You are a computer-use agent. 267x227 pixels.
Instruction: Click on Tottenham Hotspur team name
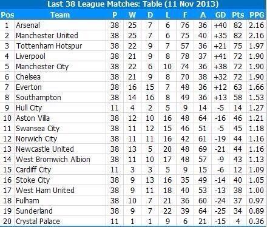[49, 46]
